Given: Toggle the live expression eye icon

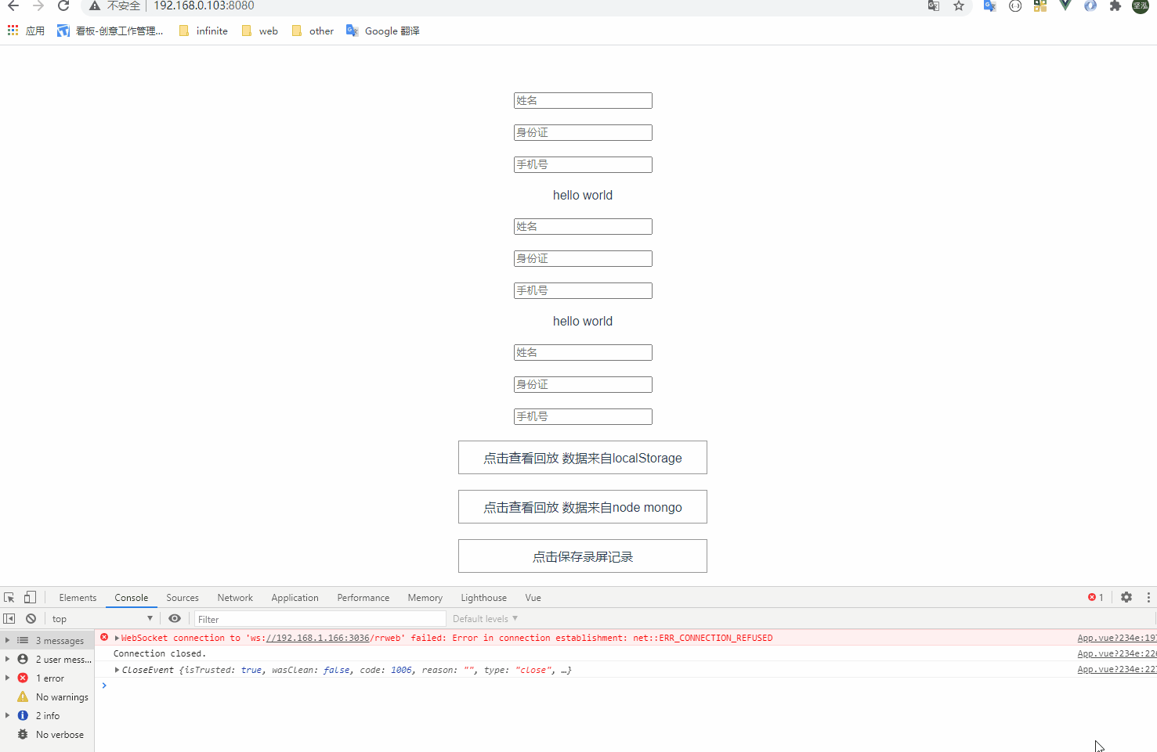Looking at the screenshot, I should (175, 618).
